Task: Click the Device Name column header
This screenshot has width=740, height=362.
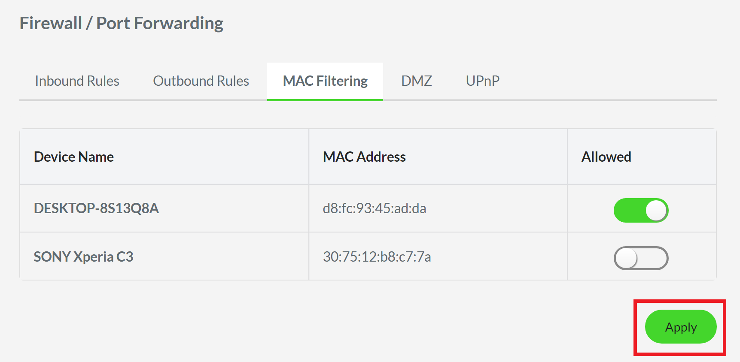Action: tap(74, 157)
